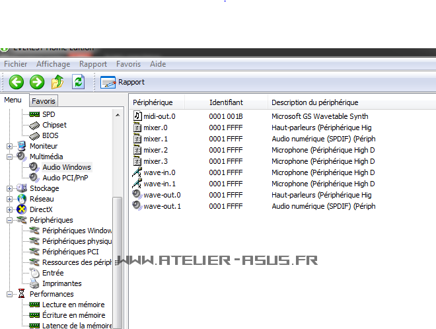Sort by Description du périphérique column

pyautogui.click(x=314, y=102)
